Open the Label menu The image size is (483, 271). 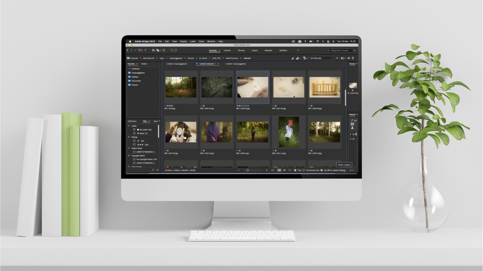tap(193, 41)
